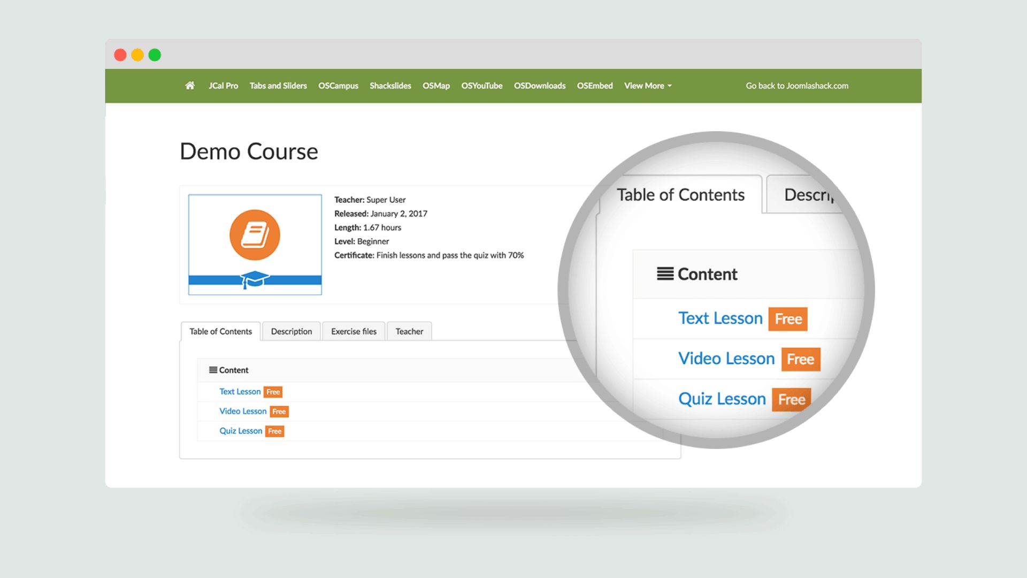Click the small Free badge beside Video Lesson
This screenshot has height=578, width=1027.
click(279, 412)
